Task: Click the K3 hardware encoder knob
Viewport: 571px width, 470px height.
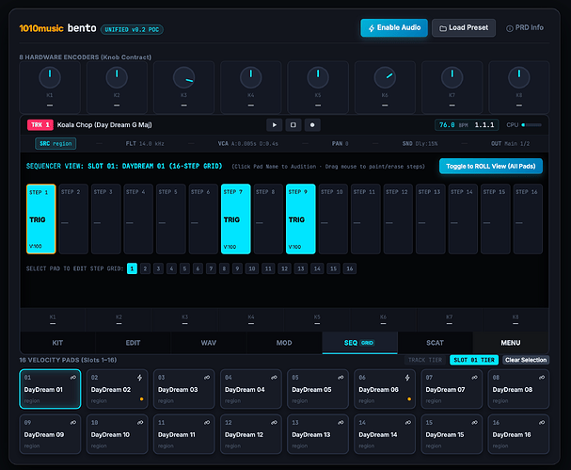Action: click(183, 77)
